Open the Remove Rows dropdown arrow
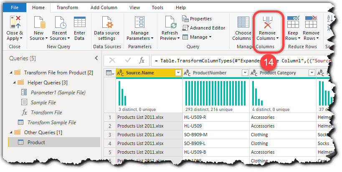The image size is (342, 172). pyautogui.click(x=317, y=38)
